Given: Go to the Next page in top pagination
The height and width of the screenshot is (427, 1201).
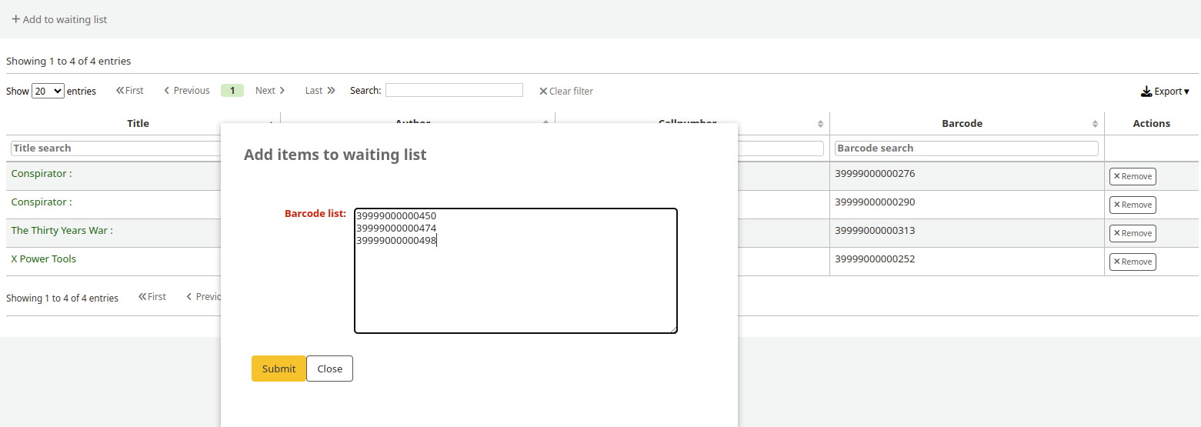Looking at the screenshot, I should 270,90.
